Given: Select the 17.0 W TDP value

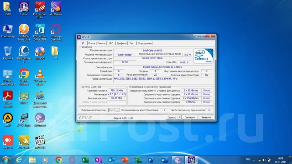Looking at the screenshot, I should pyautogui.click(x=187, y=55).
